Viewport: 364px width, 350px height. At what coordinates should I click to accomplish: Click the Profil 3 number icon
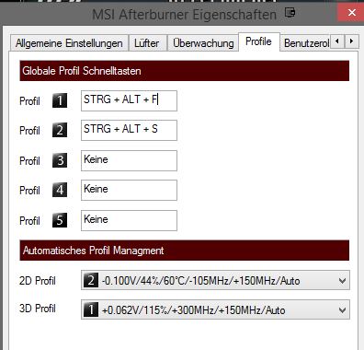pos(60,160)
